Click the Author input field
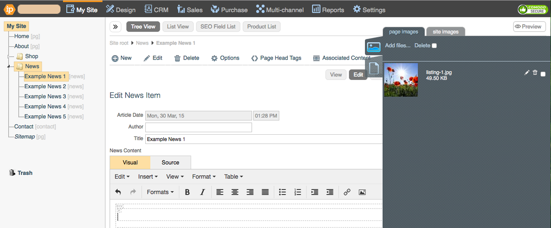 [198, 127]
